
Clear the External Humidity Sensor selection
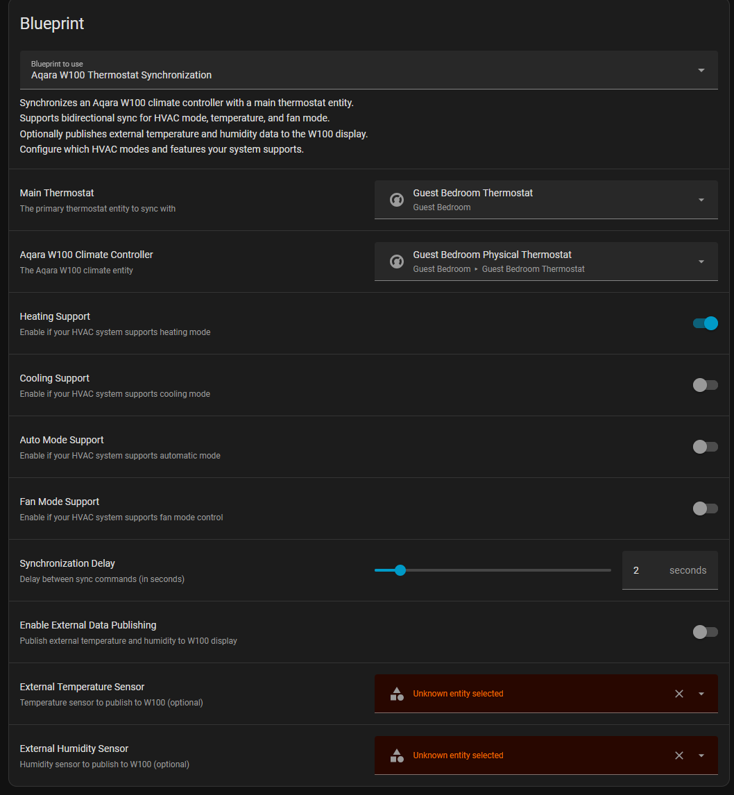tap(679, 755)
